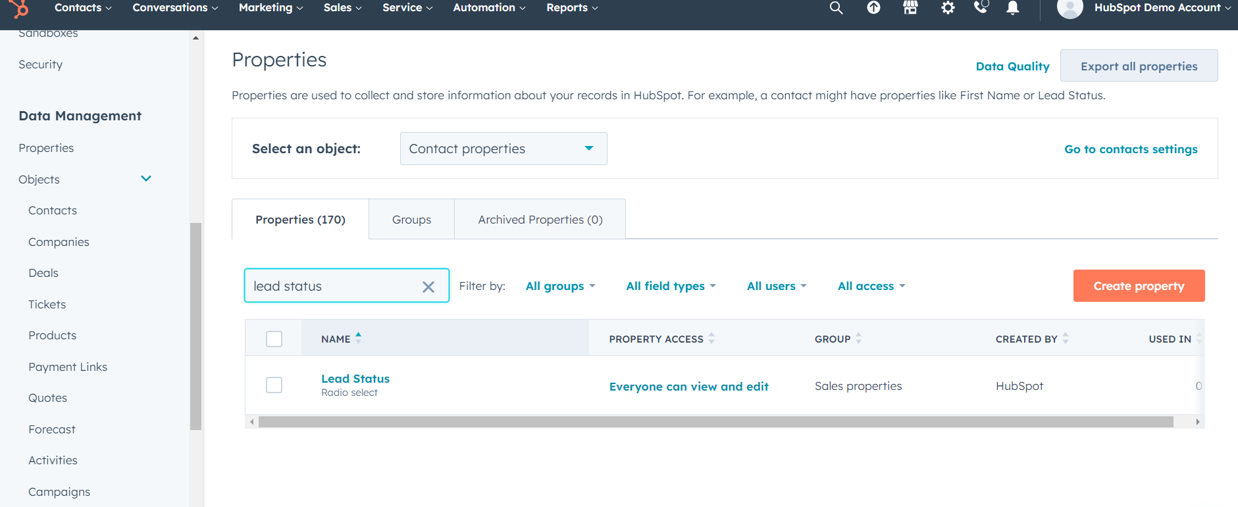Open Properties in the sidebar
The image size is (1238, 507).
[46, 148]
